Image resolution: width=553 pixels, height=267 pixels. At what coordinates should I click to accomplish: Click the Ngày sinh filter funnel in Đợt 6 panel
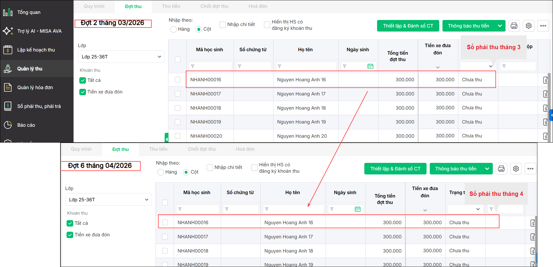point(332,209)
